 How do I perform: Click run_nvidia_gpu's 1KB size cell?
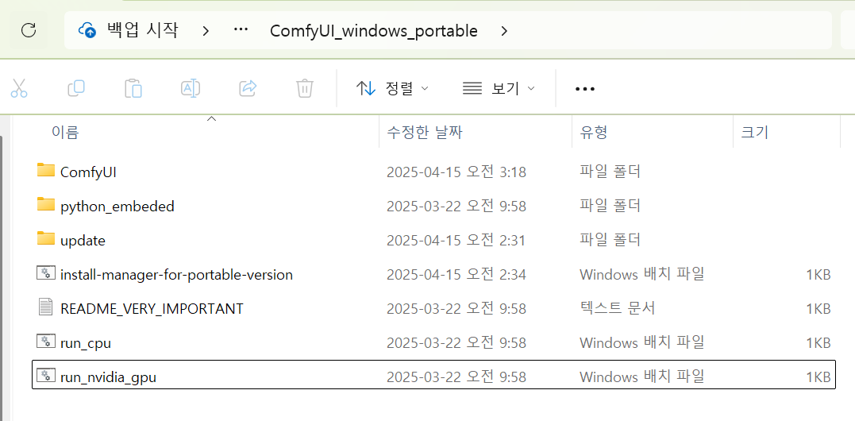(818, 377)
